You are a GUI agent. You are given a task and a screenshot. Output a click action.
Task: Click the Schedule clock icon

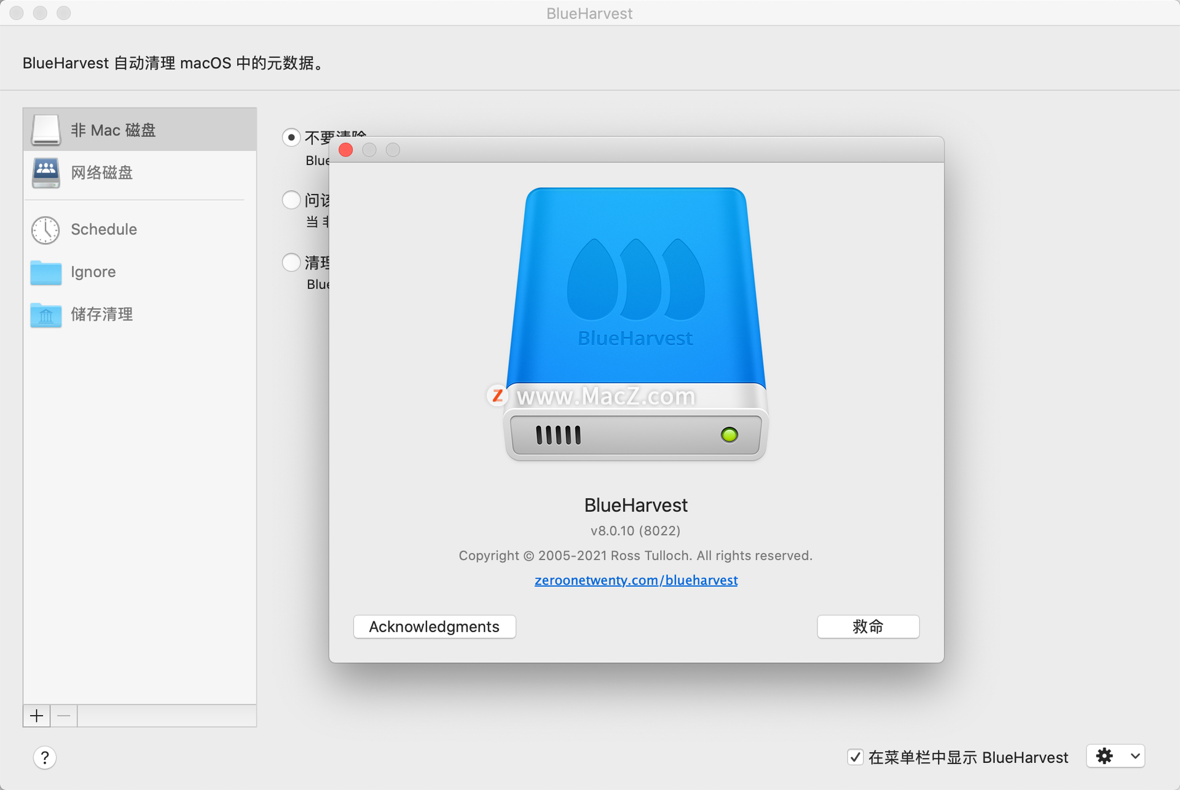point(45,230)
